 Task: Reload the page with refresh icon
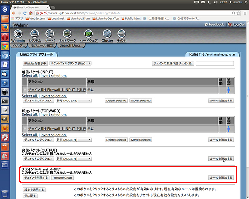[x=25, y=13]
